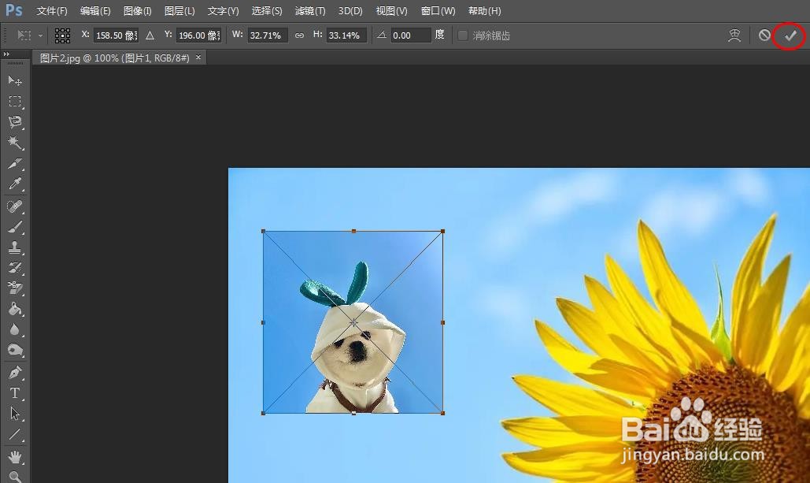The height and width of the screenshot is (483, 810).
Task: Click the rotation angle input field
Action: [411, 35]
